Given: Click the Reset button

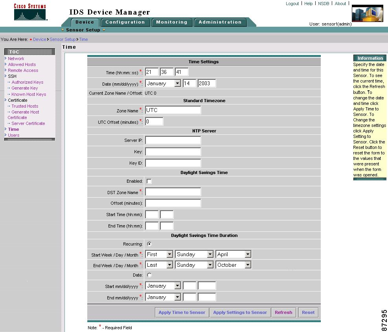Looking at the screenshot, I should (x=308, y=312).
